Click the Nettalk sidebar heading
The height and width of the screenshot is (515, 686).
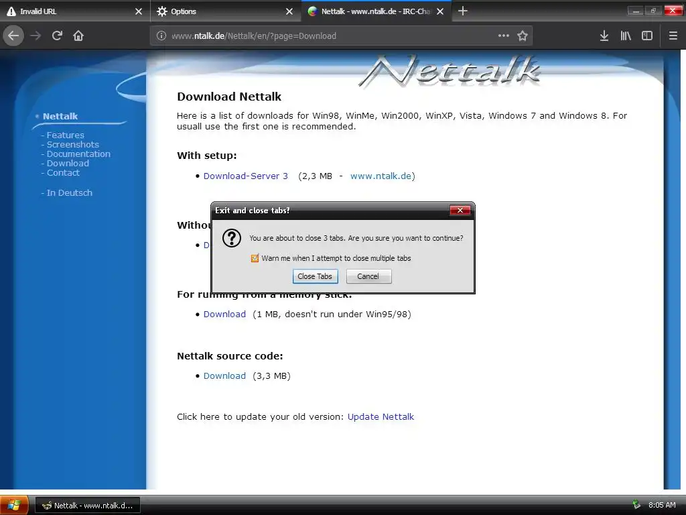[x=60, y=116]
